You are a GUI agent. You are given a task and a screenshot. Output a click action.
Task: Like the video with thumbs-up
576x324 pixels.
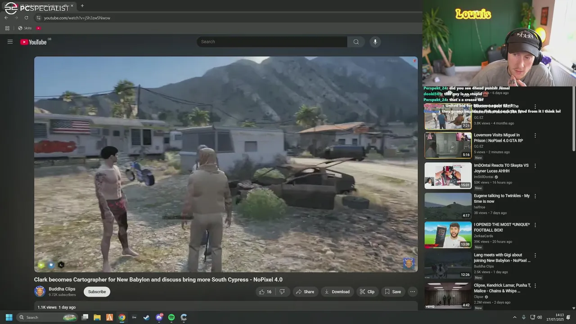point(265,292)
